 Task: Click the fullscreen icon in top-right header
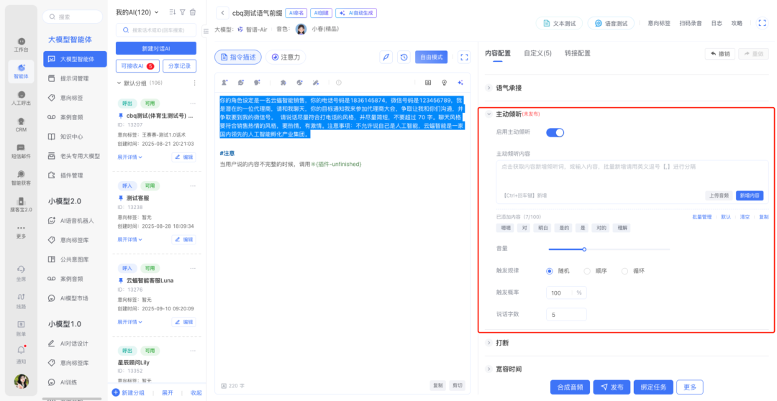pos(763,23)
